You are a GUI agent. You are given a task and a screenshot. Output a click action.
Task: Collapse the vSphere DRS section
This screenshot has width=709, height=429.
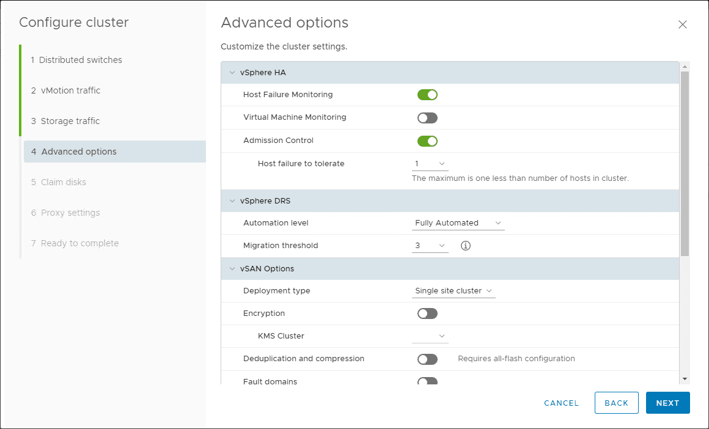pyautogui.click(x=232, y=201)
